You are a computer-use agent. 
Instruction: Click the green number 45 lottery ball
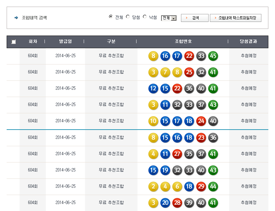click(x=213, y=56)
